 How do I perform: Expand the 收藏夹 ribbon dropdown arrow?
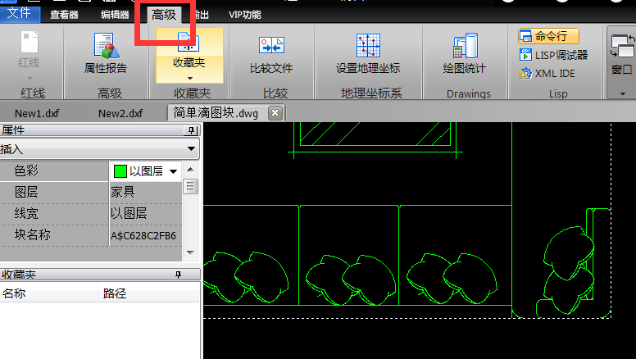pos(190,78)
